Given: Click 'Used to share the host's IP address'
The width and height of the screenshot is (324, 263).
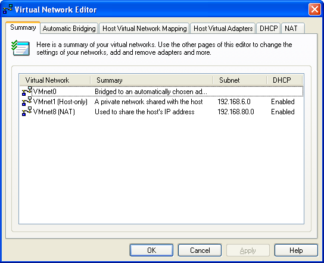Looking at the screenshot, I should pyautogui.click(x=145, y=112).
